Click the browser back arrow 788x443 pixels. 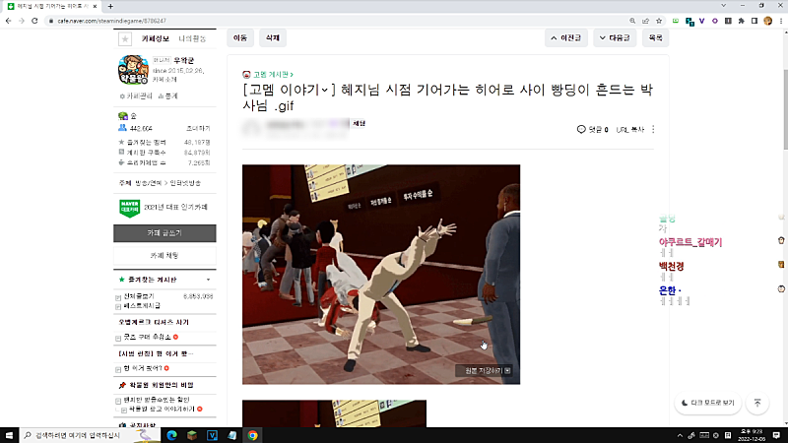coord(9,21)
